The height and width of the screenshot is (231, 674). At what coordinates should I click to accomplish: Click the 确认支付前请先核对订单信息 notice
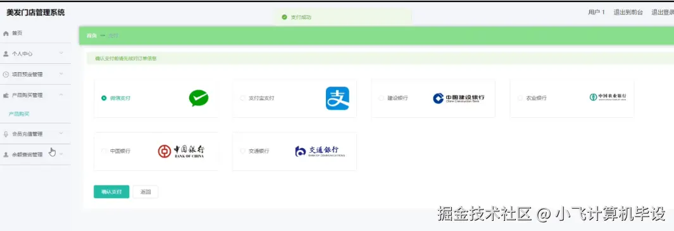point(126,58)
